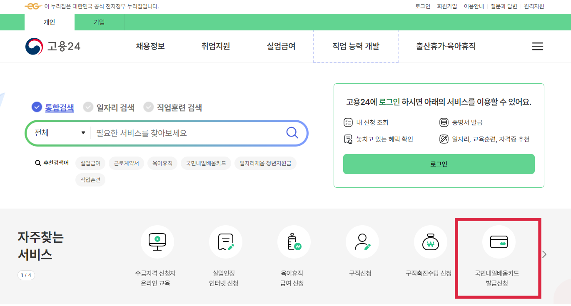571x306 pixels.
Task: Click the 고용24 logo
Action: (x=53, y=46)
